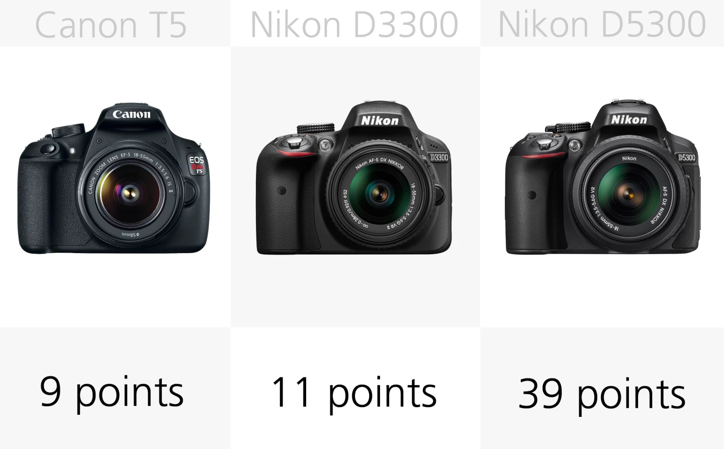Viewport: 724px width, 449px height.
Task: Click the Canon T5 lens center
Action: click(130, 192)
